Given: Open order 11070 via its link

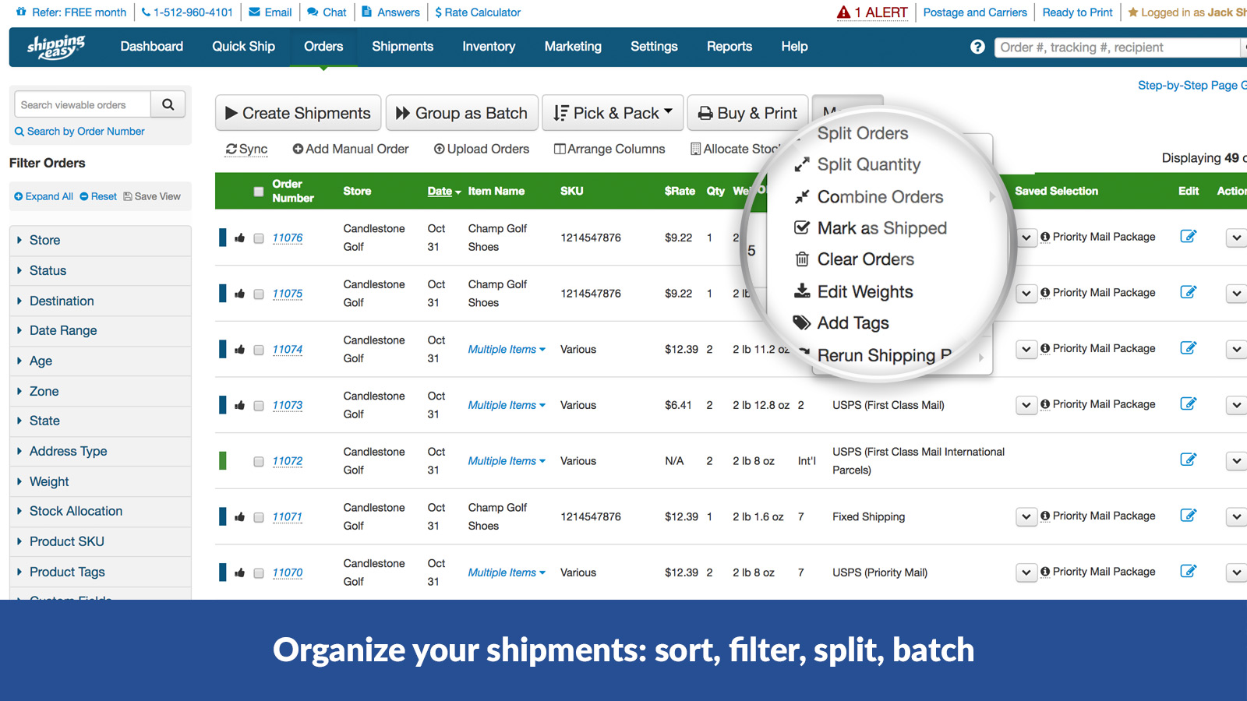Looking at the screenshot, I should coord(287,572).
